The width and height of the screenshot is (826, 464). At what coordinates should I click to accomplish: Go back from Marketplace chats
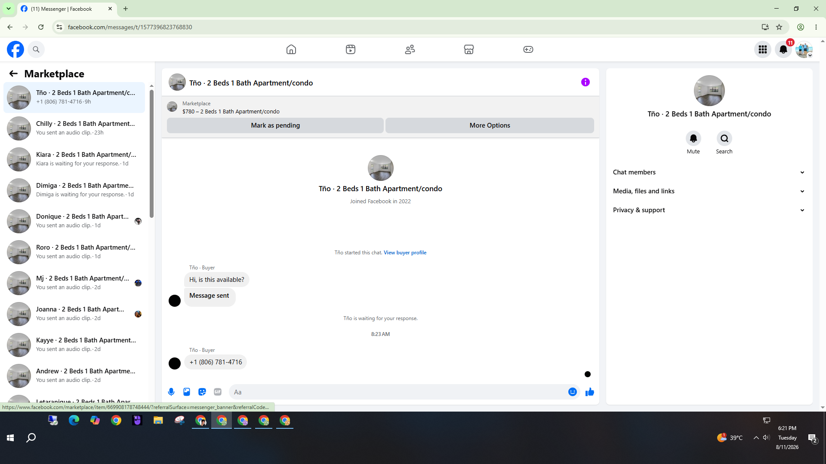pyautogui.click(x=13, y=73)
